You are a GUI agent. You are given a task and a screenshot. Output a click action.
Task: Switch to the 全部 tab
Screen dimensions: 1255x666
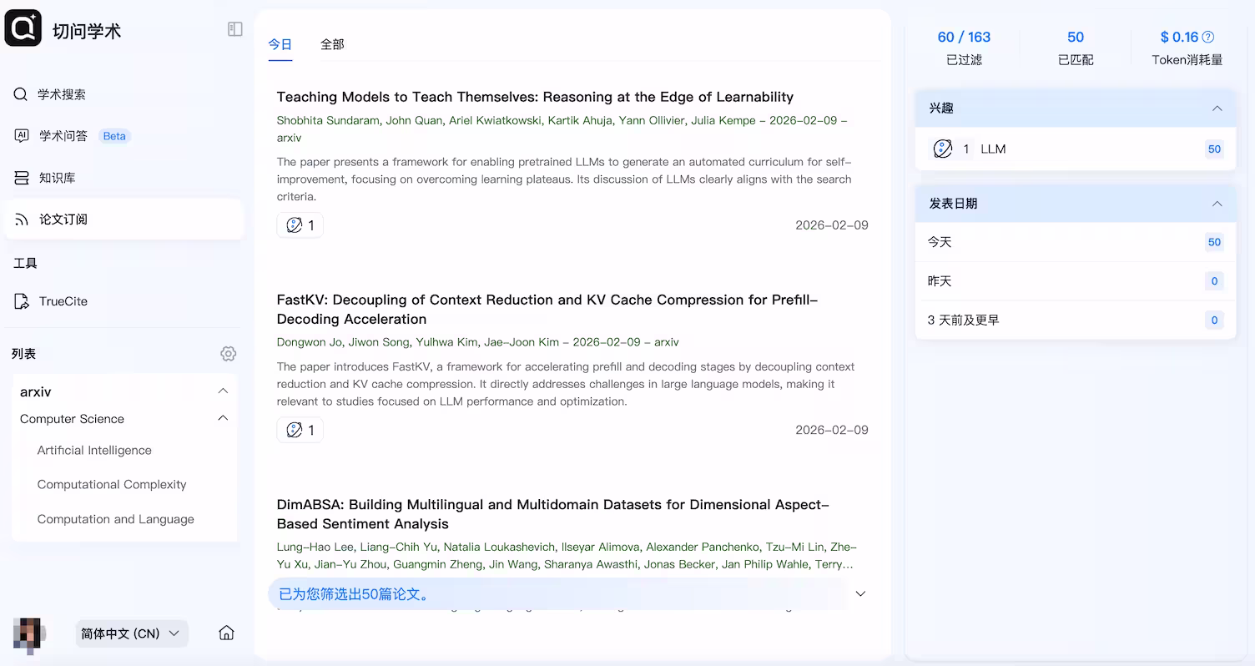332,44
